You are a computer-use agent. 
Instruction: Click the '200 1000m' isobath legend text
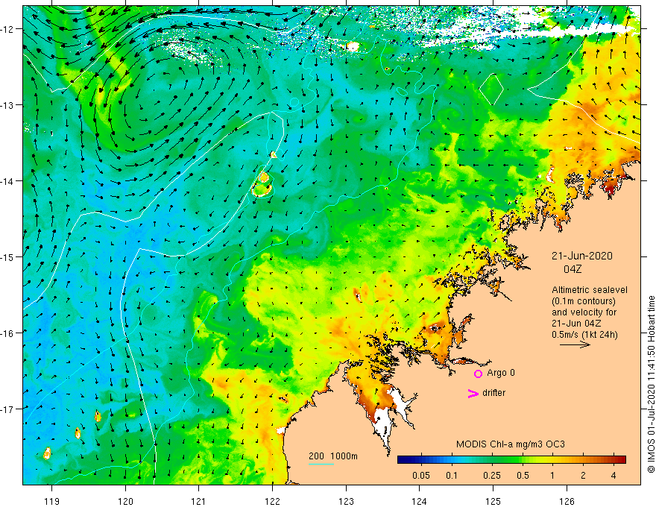[x=333, y=456]
